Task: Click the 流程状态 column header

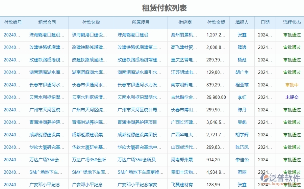Action: pyautogui.click(x=292, y=23)
